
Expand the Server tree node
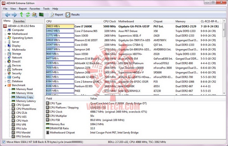pos(5,42)
